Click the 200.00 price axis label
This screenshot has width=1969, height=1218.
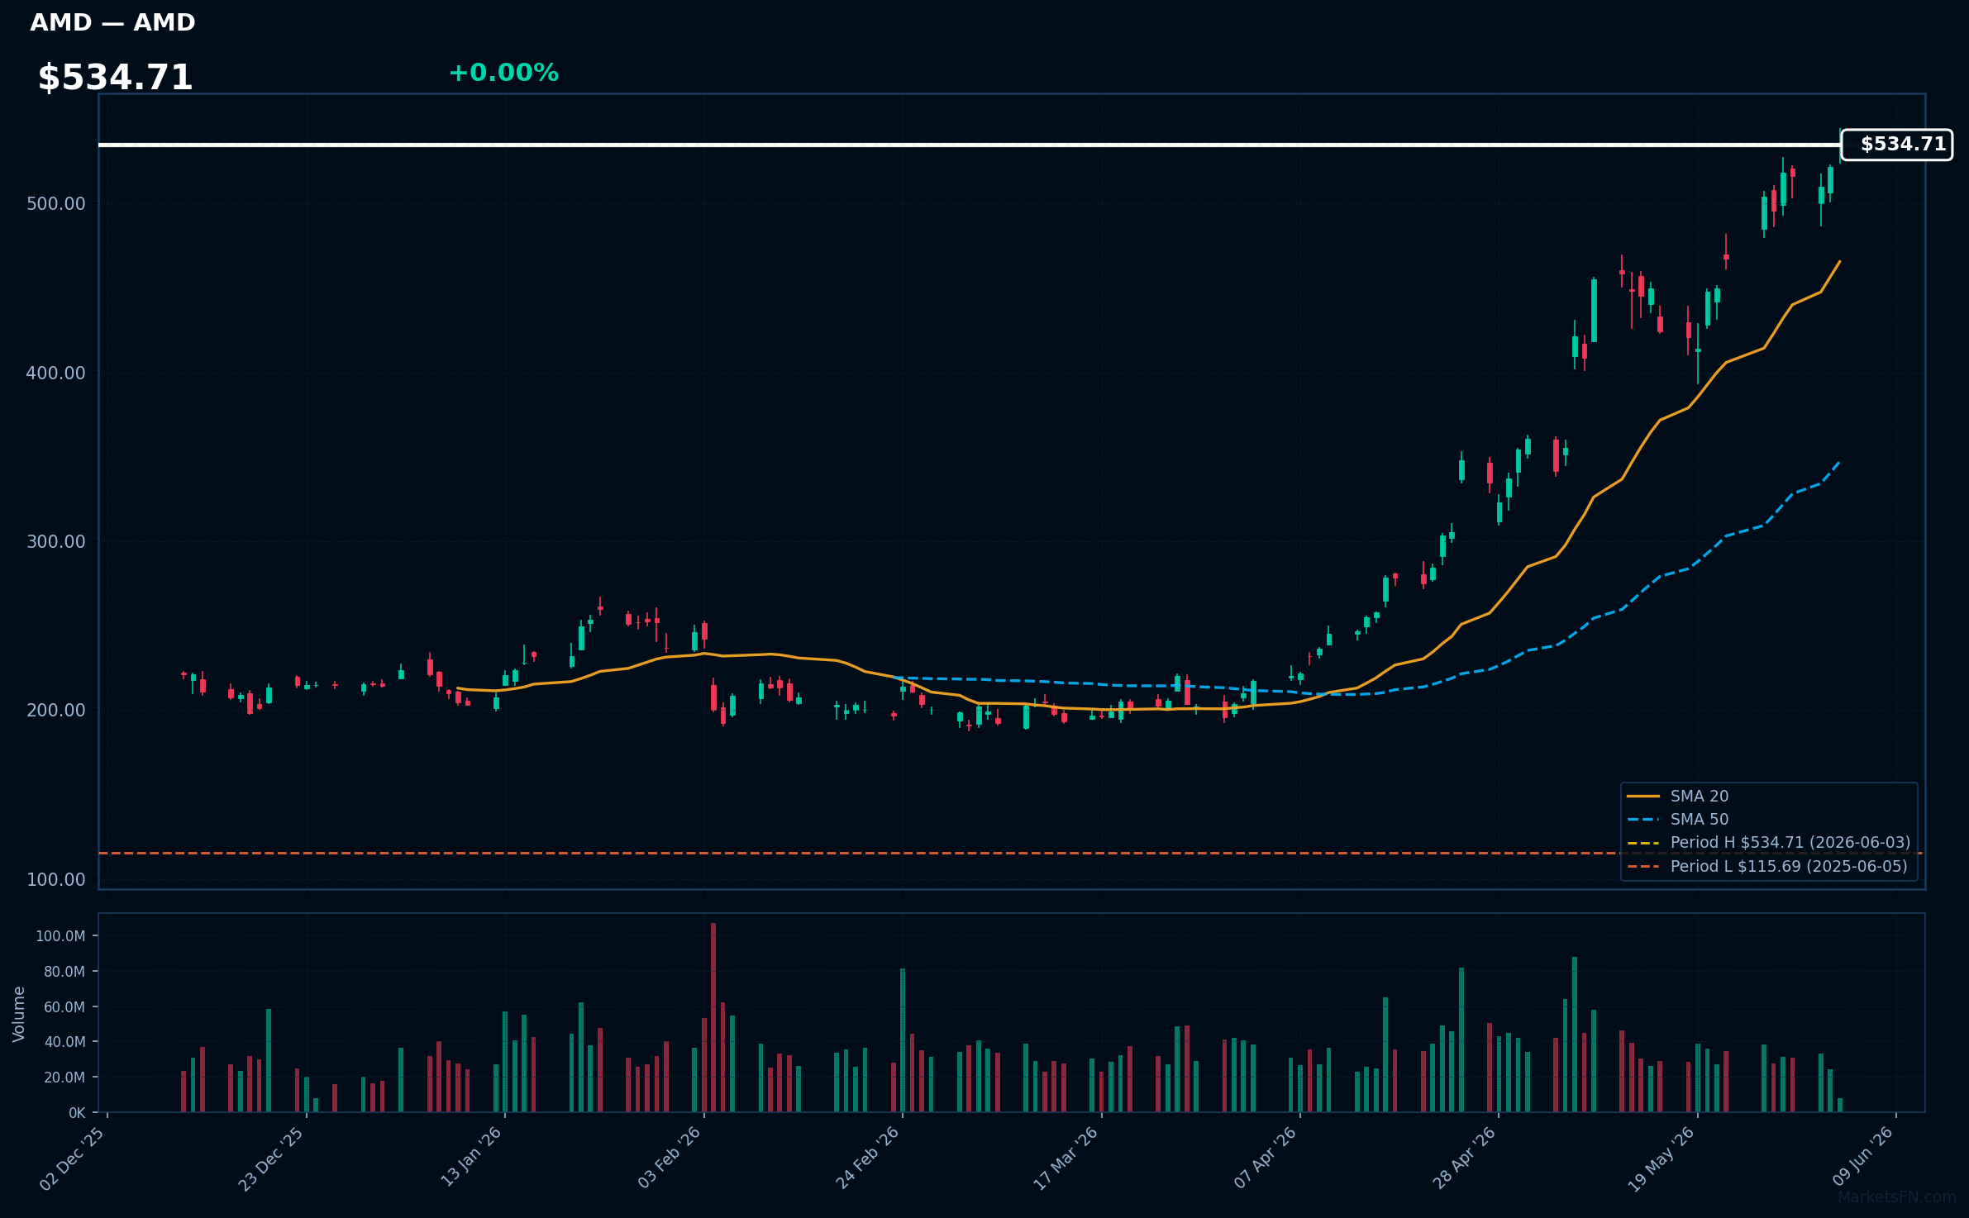point(56,711)
